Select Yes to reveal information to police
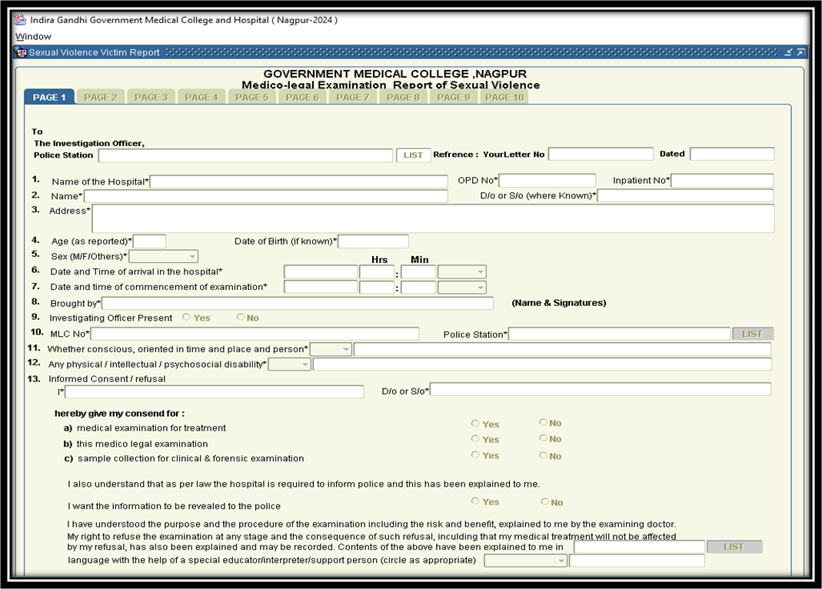Viewport: 822px width, 589px height. [x=475, y=501]
